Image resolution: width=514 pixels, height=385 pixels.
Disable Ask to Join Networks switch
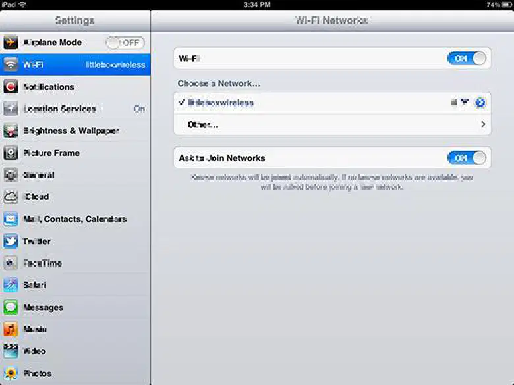coord(467,158)
